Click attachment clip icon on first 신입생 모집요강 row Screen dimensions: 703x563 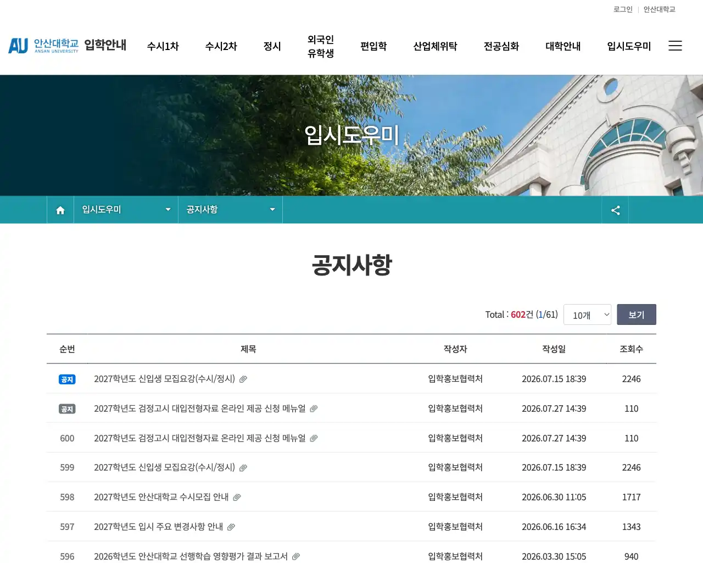coord(243,379)
